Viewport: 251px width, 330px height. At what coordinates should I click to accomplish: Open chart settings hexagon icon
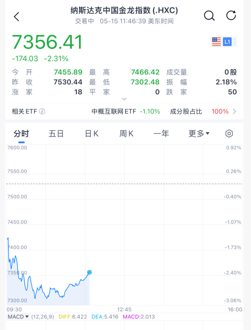click(x=229, y=134)
